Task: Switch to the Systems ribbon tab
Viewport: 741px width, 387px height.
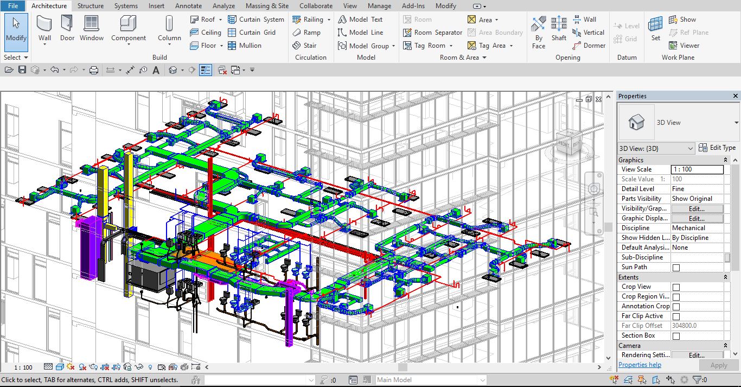Action: (x=126, y=6)
